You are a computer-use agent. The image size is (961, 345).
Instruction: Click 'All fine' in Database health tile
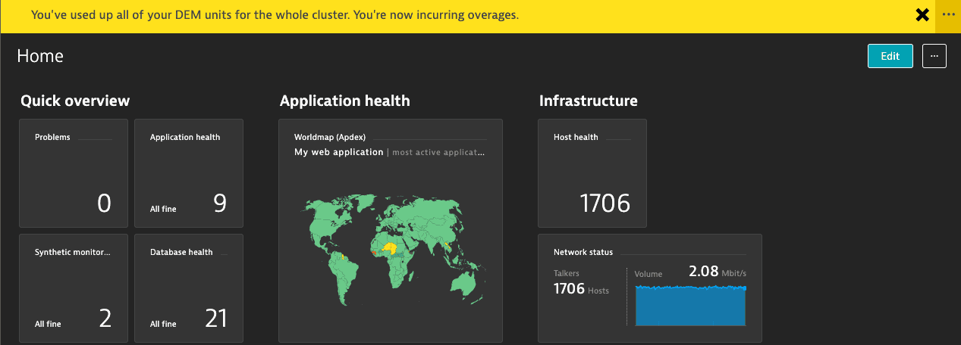(163, 324)
